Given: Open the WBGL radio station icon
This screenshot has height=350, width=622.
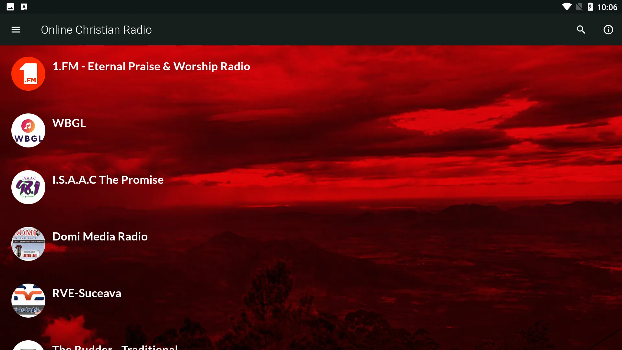Looking at the screenshot, I should click(x=28, y=130).
